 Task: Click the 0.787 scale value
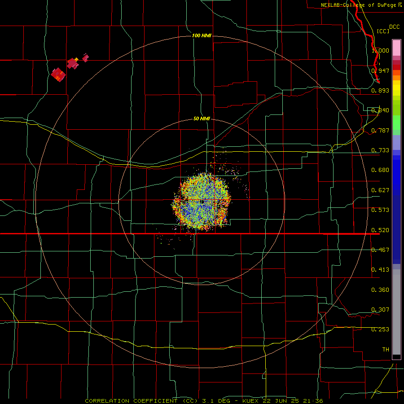pos(380,130)
